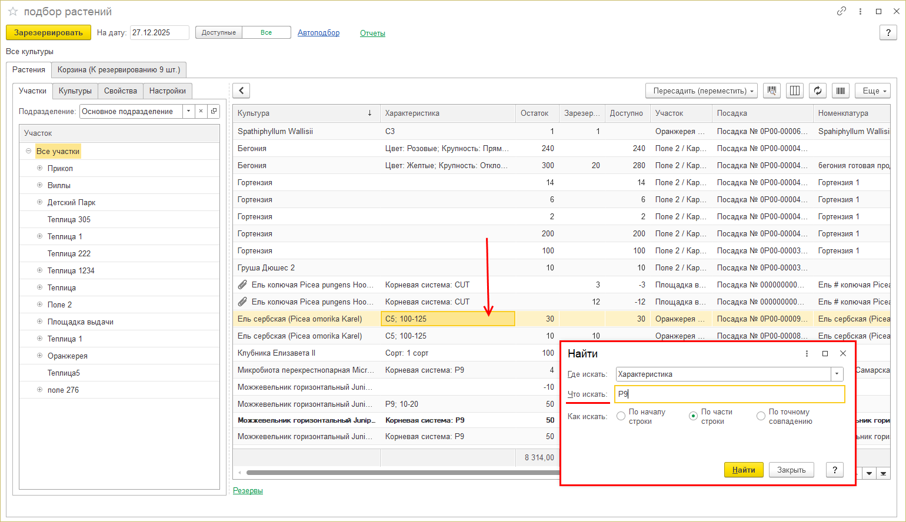
Task: Expand the 'Оранжерея' tree node
Action: 40,356
